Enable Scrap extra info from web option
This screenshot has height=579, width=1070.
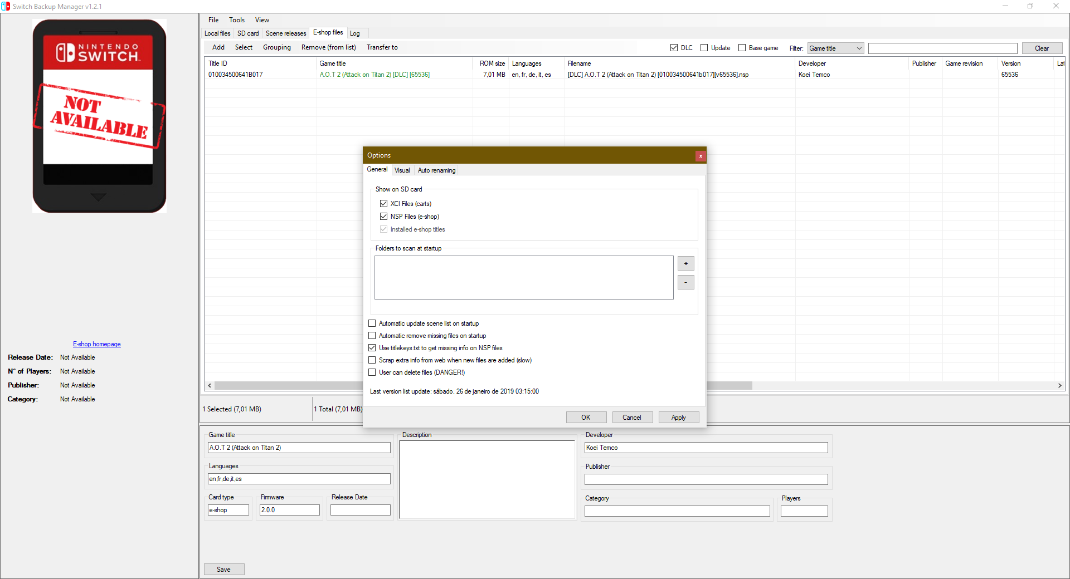coord(372,360)
